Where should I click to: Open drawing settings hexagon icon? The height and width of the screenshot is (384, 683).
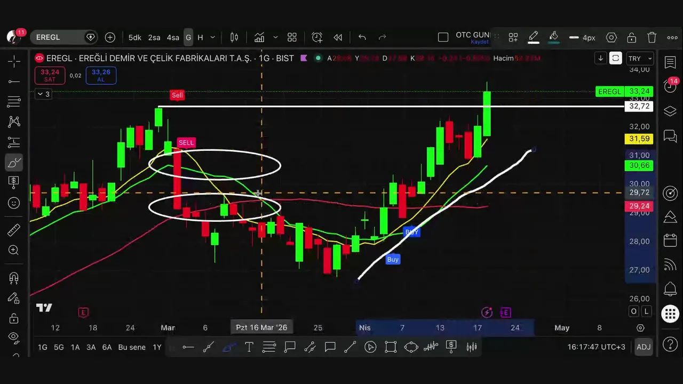tap(611, 37)
